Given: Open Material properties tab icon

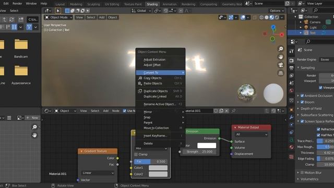Looking at the screenshot, I should [291, 147].
